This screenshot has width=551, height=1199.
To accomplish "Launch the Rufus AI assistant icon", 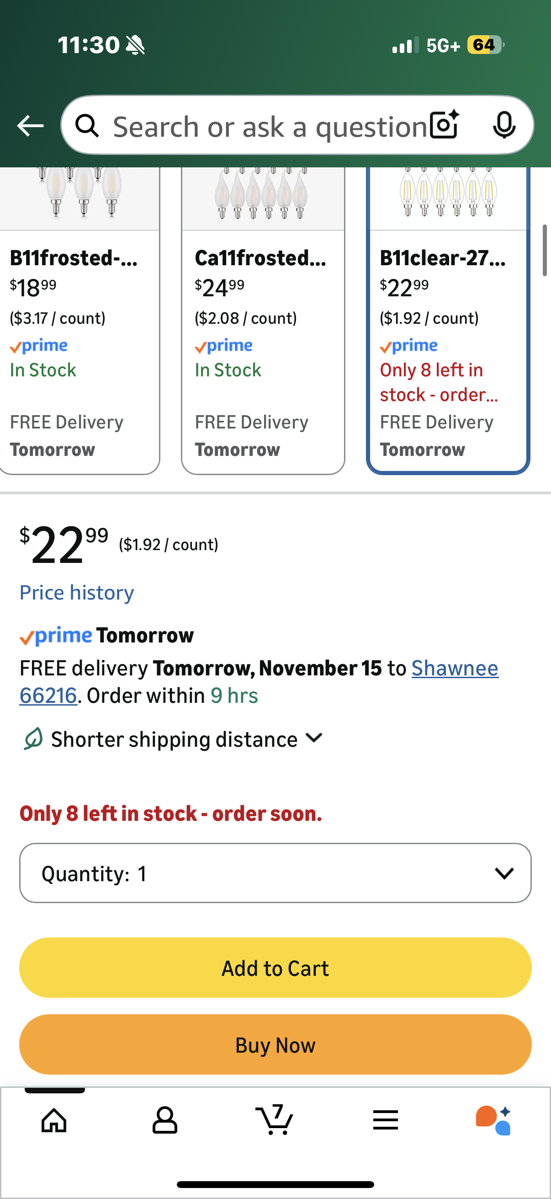I will [494, 1119].
